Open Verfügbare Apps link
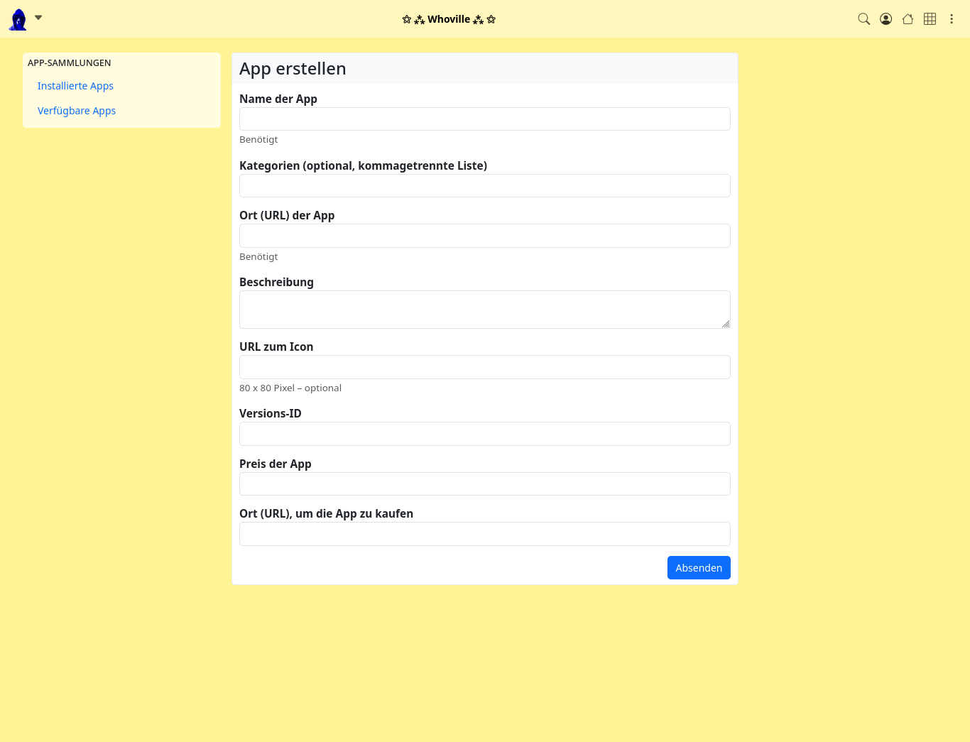The height and width of the screenshot is (742, 970). coord(77,111)
